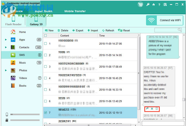
Task: Expand the Photos tree node arrow
Action: click(6, 70)
